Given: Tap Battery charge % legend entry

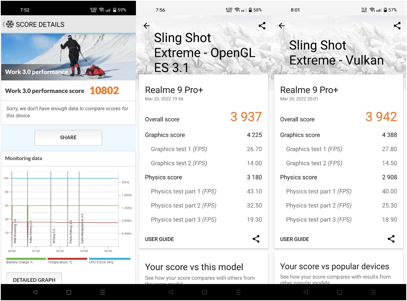Looking at the screenshot, I should tap(26, 260).
